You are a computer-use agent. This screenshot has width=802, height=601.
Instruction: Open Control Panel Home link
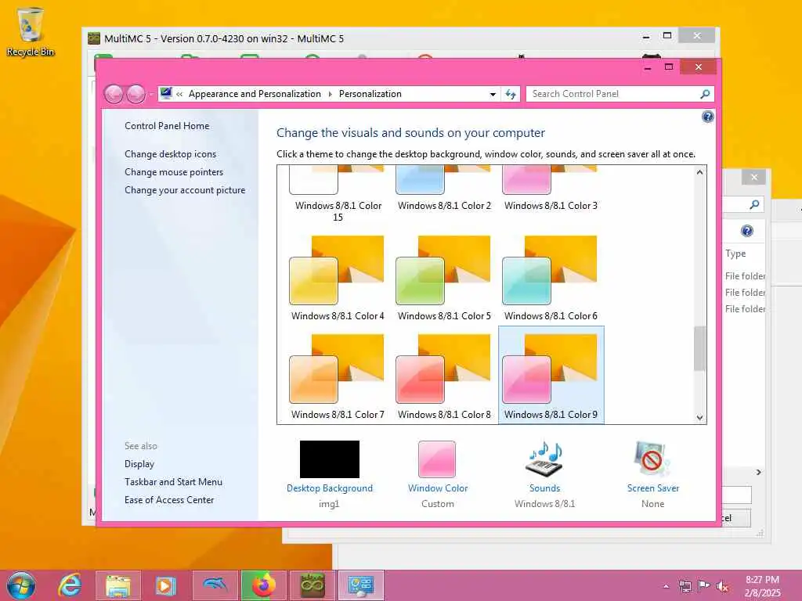(167, 126)
